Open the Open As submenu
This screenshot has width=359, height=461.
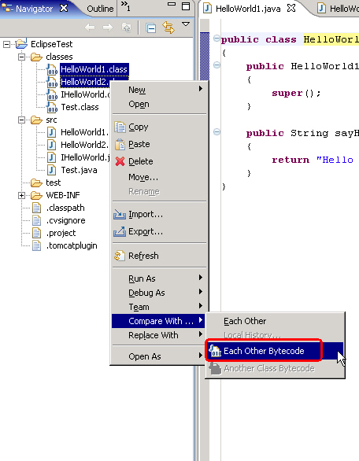click(x=159, y=356)
